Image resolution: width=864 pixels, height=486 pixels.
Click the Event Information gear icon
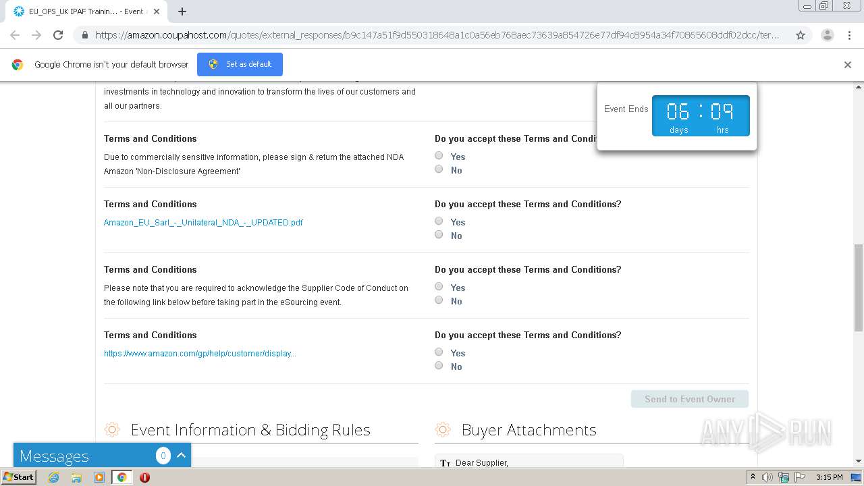[112, 430]
